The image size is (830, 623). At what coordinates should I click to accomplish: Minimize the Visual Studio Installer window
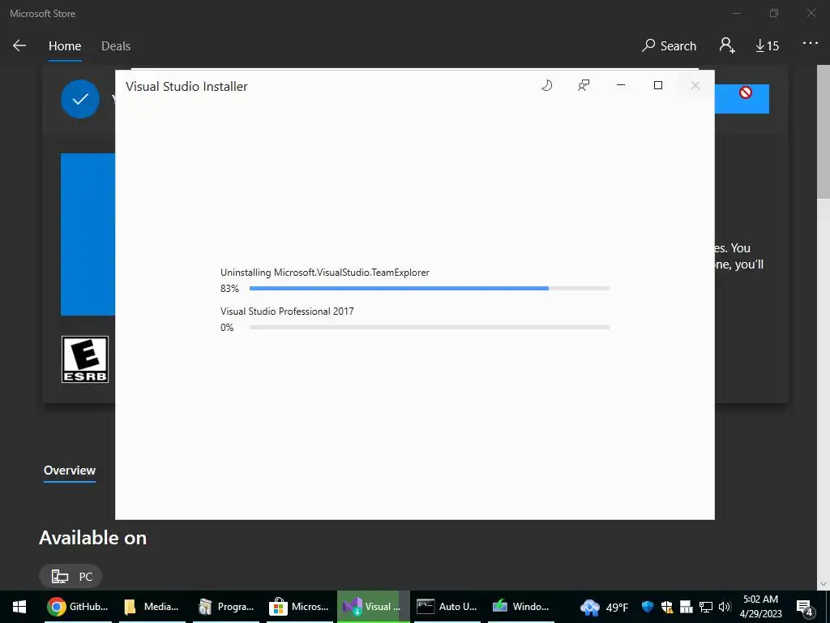point(621,85)
